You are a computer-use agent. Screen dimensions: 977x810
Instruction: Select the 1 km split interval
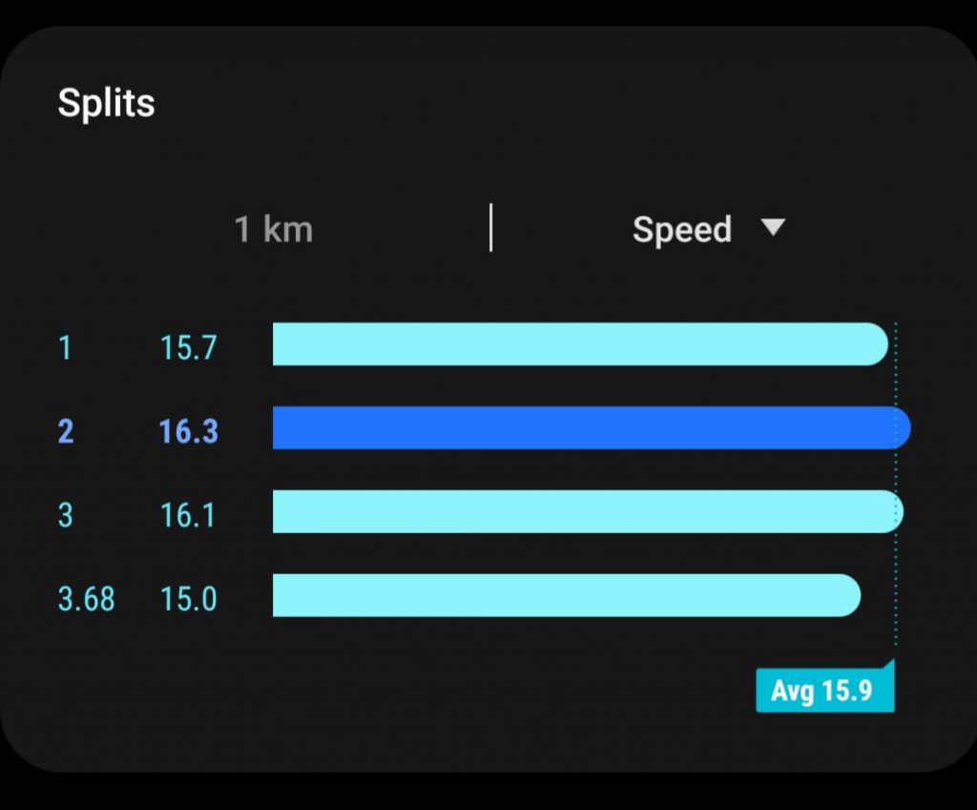click(274, 229)
